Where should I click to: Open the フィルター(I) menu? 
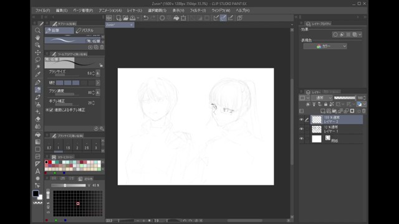198,11
